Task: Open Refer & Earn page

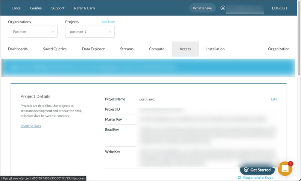Action: (x=84, y=8)
